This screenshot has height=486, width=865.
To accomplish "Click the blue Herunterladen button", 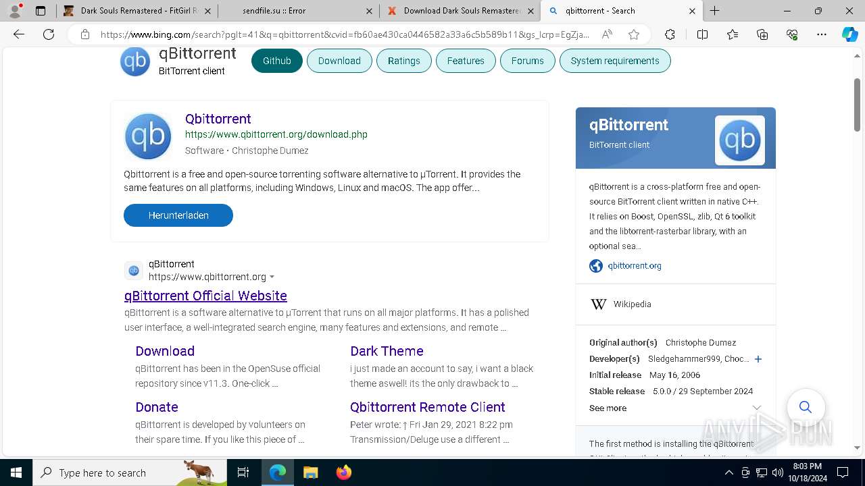I will pyautogui.click(x=178, y=215).
